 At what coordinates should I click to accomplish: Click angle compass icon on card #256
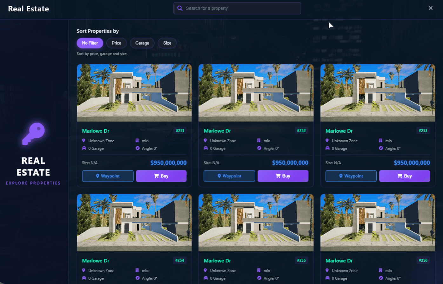381,278
